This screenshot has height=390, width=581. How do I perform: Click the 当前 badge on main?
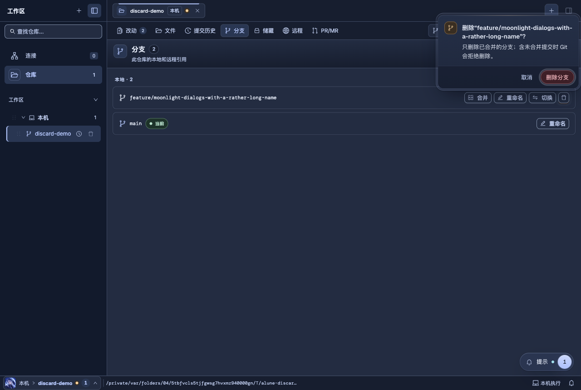[x=157, y=124]
